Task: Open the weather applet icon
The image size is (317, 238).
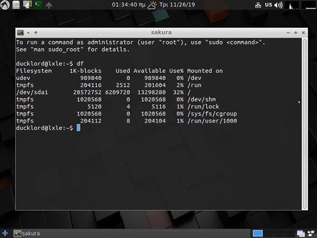Action: tap(152, 5)
